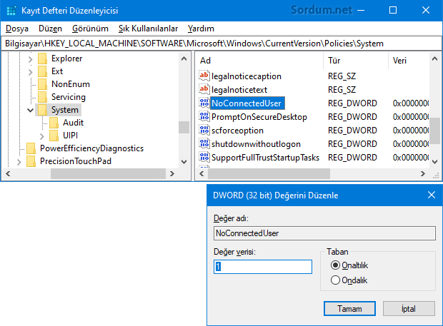Select PowerEfficiencyDiagnostics tree item label
The height and width of the screenshot is (326, 443).
coord(92,148)
